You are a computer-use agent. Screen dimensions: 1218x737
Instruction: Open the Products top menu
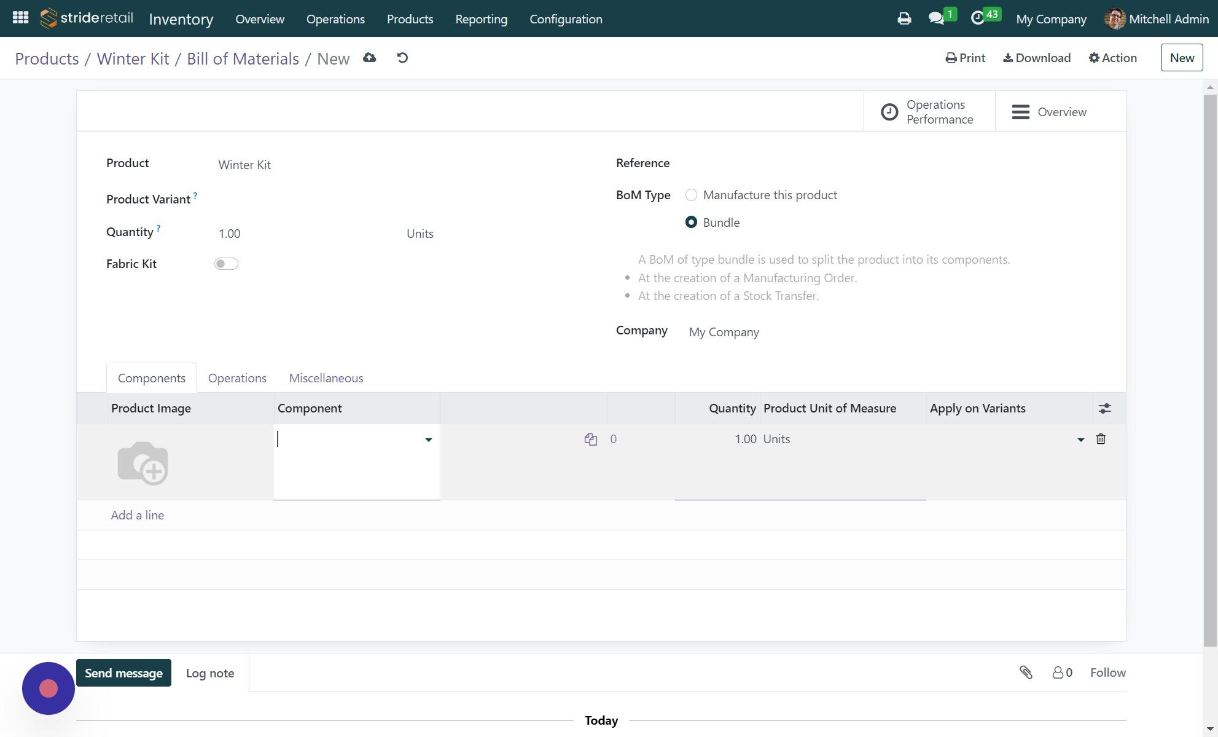pyautogui.click(x=410, y=19)
